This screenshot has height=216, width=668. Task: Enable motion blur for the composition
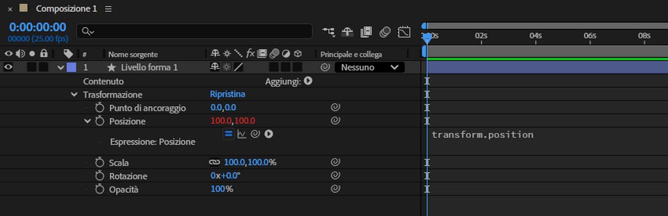pyautogui.click(x=385, y=32)
